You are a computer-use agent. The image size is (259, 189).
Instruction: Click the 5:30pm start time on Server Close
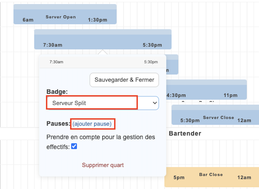(190, 121)
